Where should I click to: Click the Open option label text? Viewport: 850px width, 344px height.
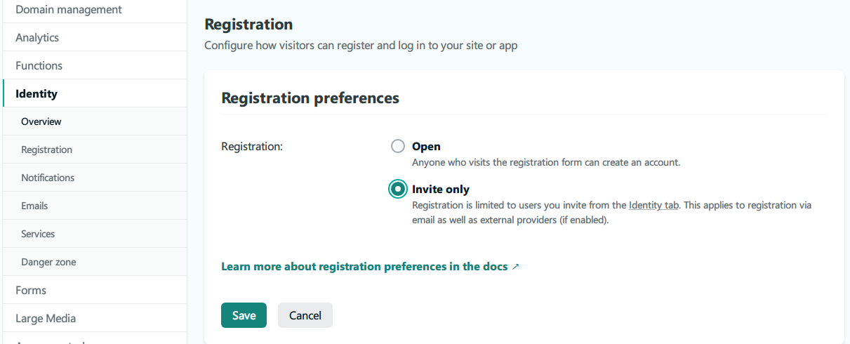[x=426, y=147]
